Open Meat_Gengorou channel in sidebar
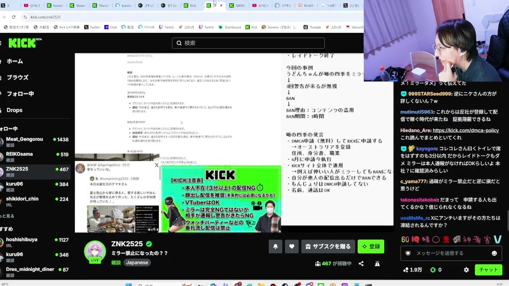Image resolution: width=509 pixels, height=286 pixels. [x=36, y=143]
